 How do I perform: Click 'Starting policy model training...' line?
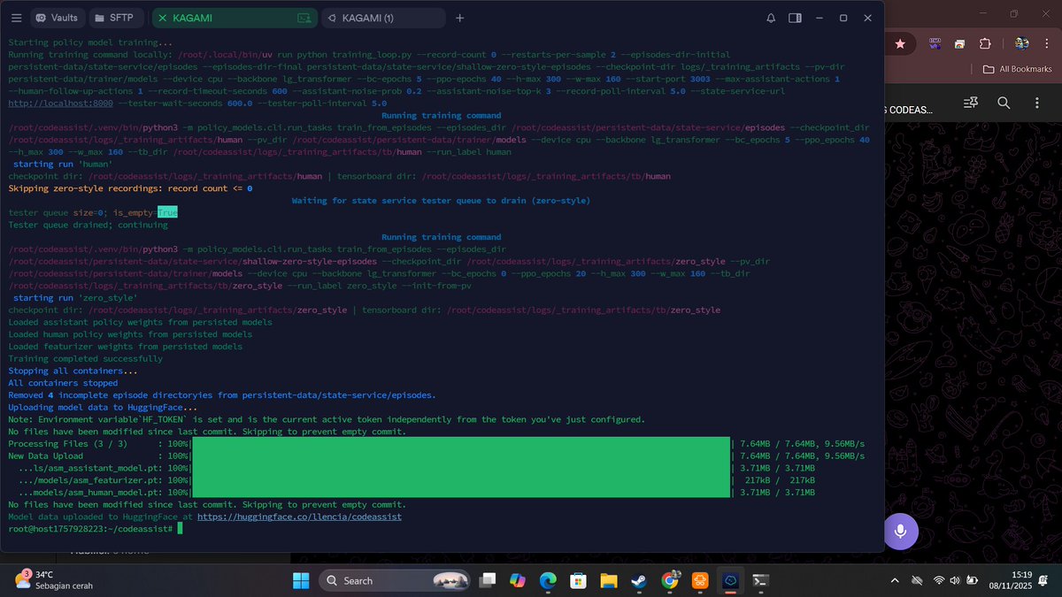(90, 42)
